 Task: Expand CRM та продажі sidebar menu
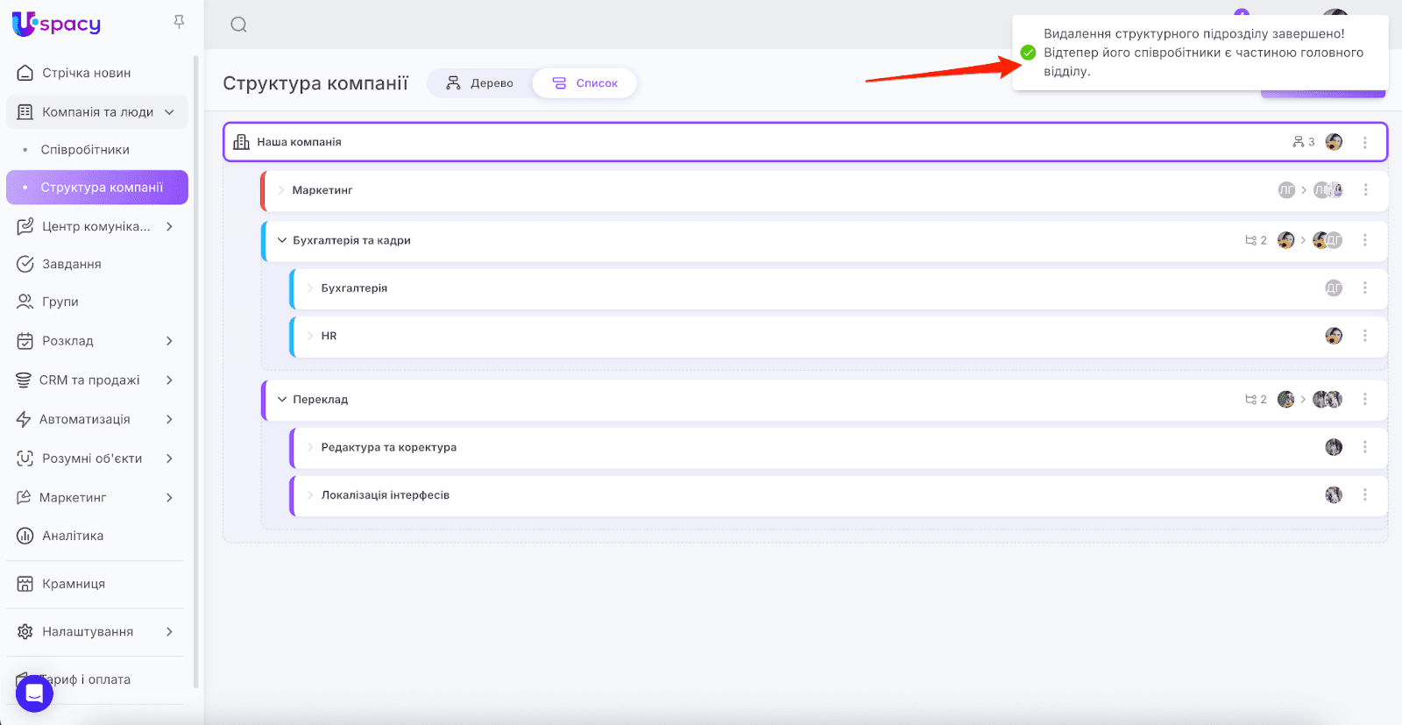[x=169, y=380]
